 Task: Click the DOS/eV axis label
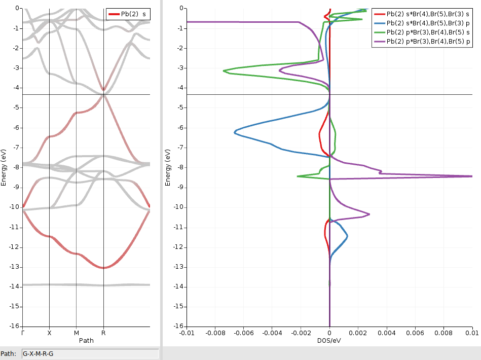(329, 341)
